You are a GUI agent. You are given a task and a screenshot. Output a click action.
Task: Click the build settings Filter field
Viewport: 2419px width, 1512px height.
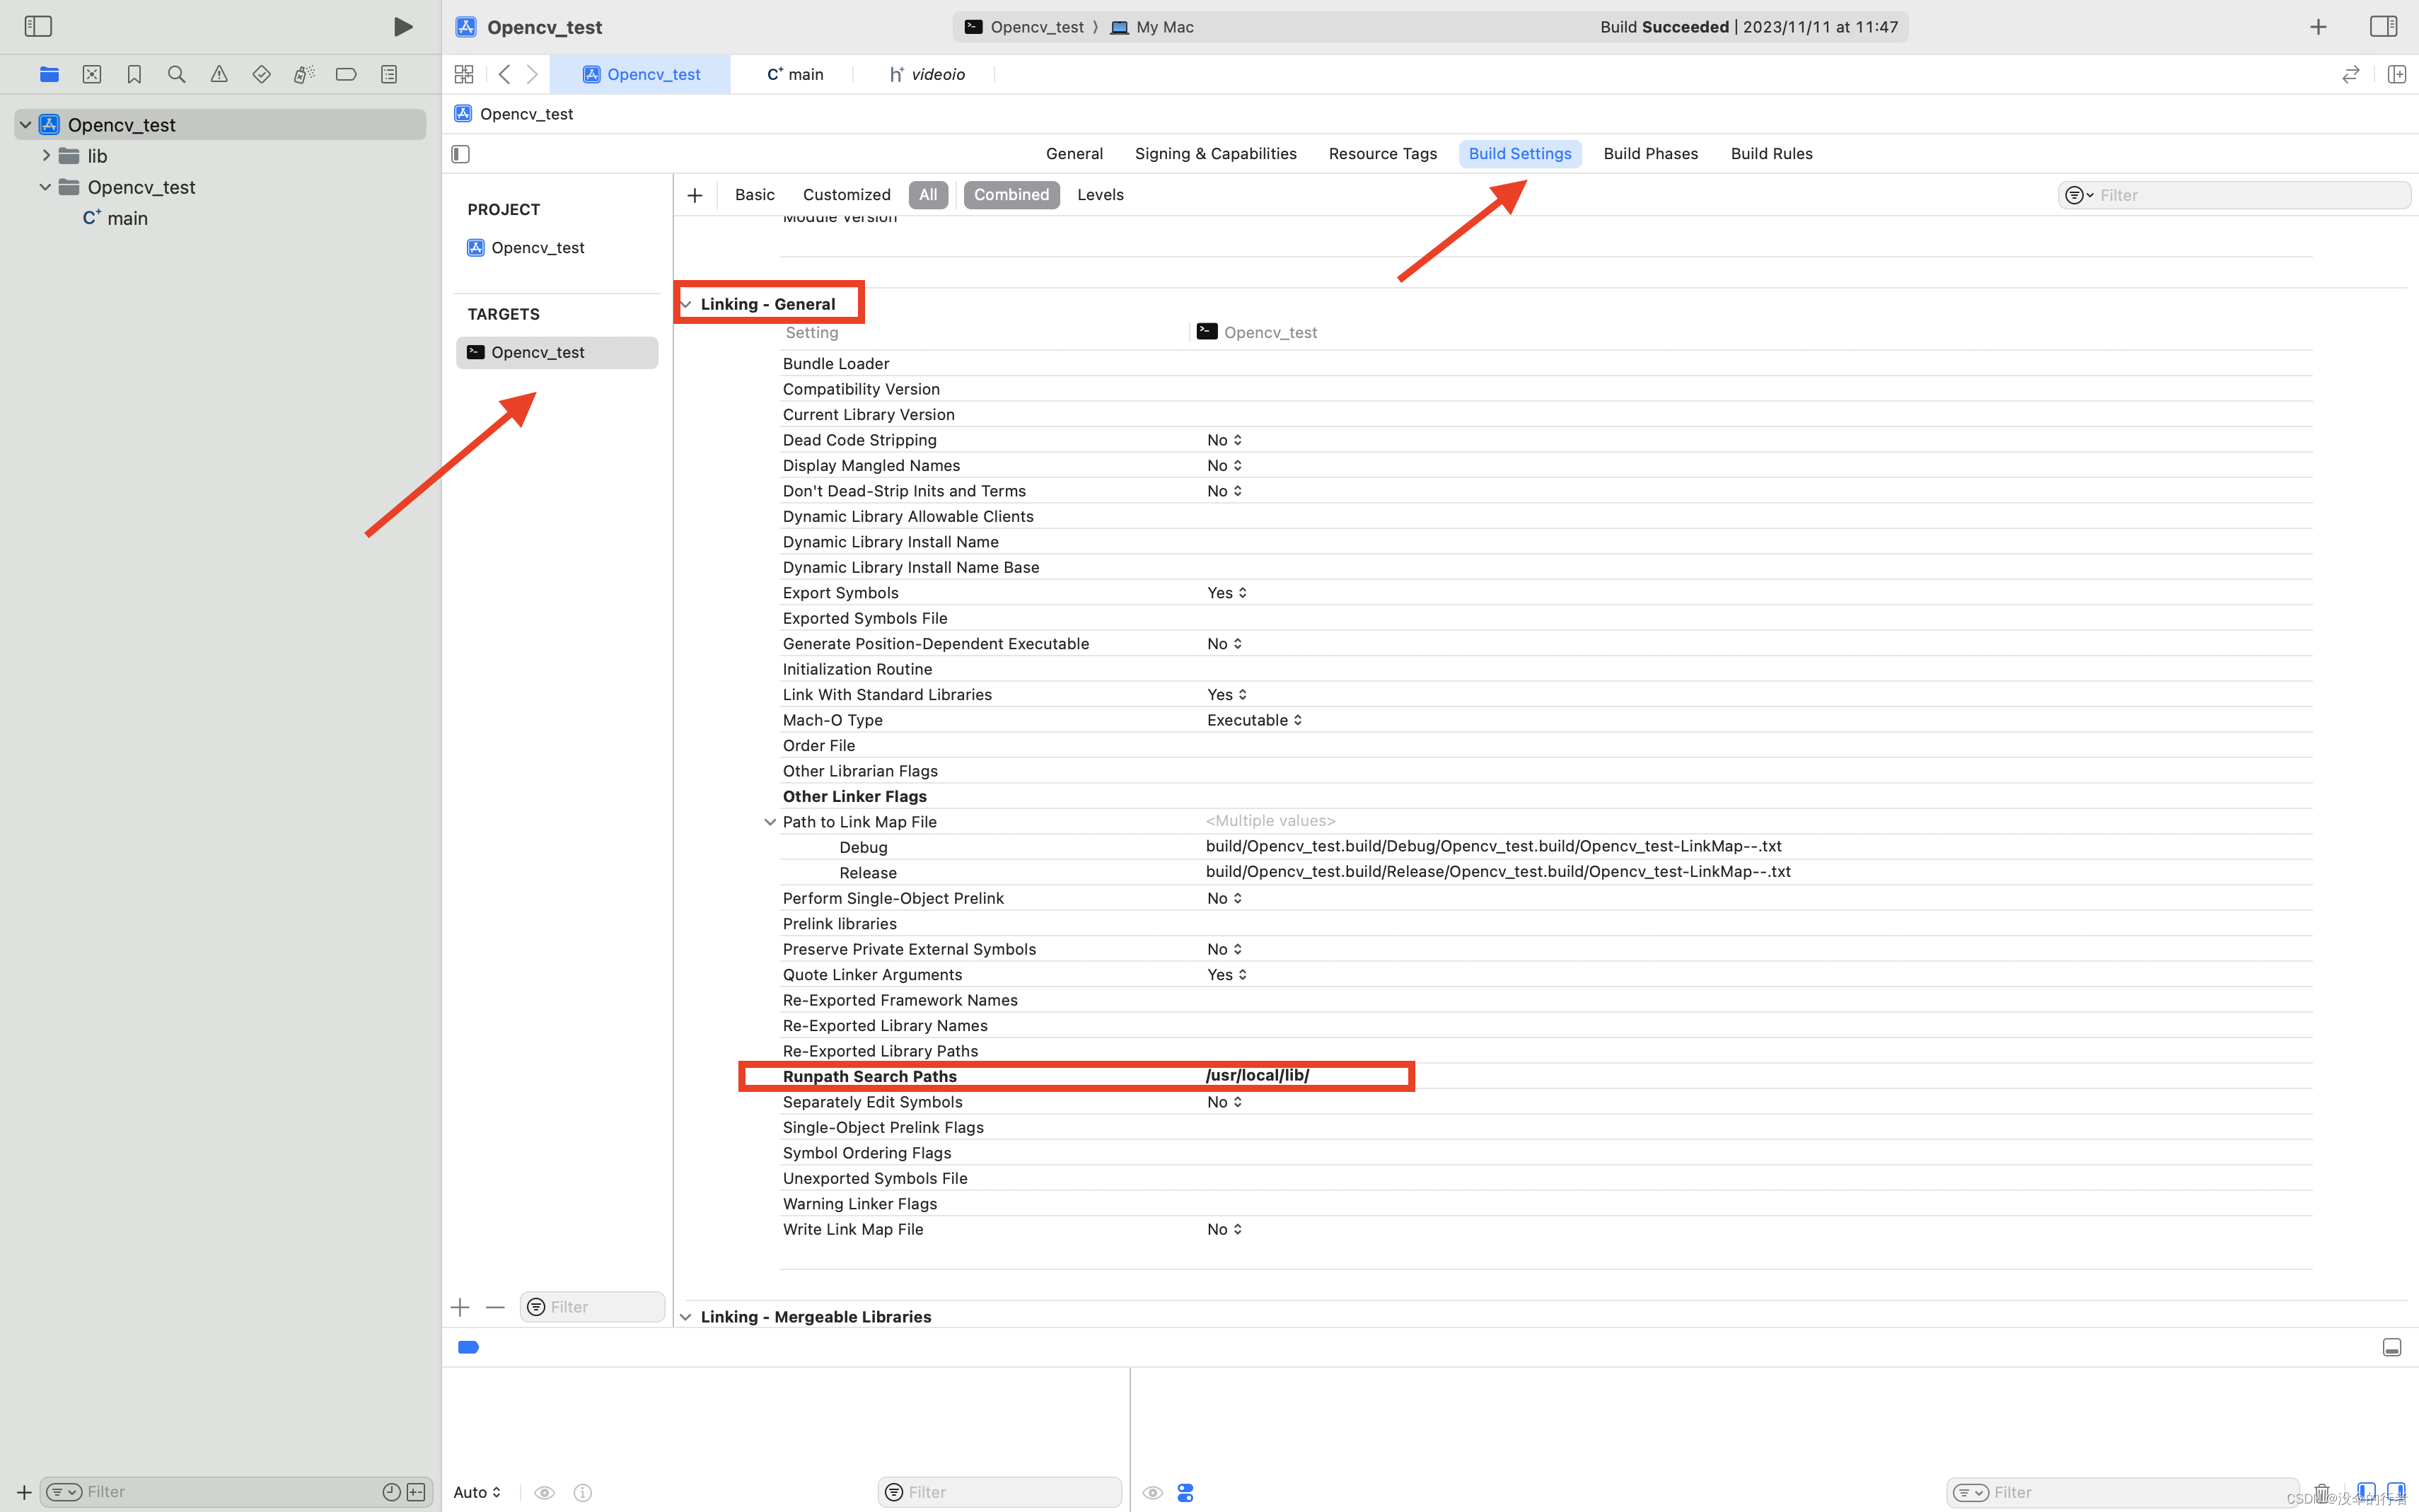[2234, 195]
